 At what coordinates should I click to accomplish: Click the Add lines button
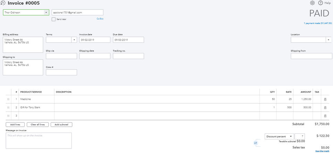(x=15, y=125)
